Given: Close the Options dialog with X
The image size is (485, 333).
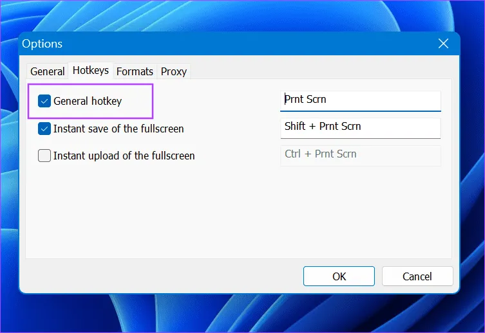Looking at the screenshot, I should click(x=443, y=44).
